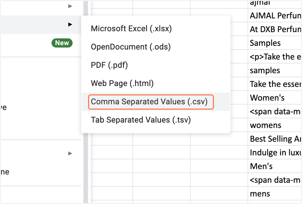Image resolution: width=302 pixels, height=204 pixels.
Task: Select Tab Separated Values (.tsv)
Action: [x=156, y=120]
